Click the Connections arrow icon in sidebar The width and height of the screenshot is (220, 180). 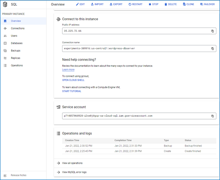pyautogui.click(x=5, y=28)
